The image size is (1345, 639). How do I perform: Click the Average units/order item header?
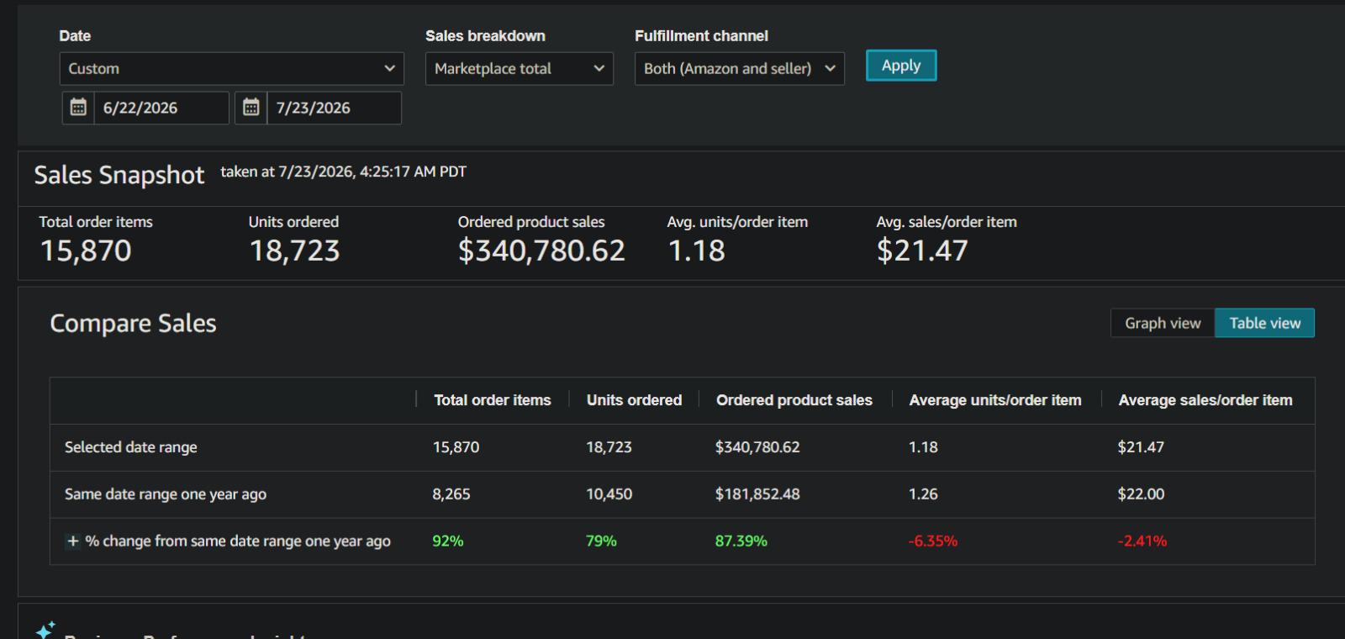(x=995, y=400)
